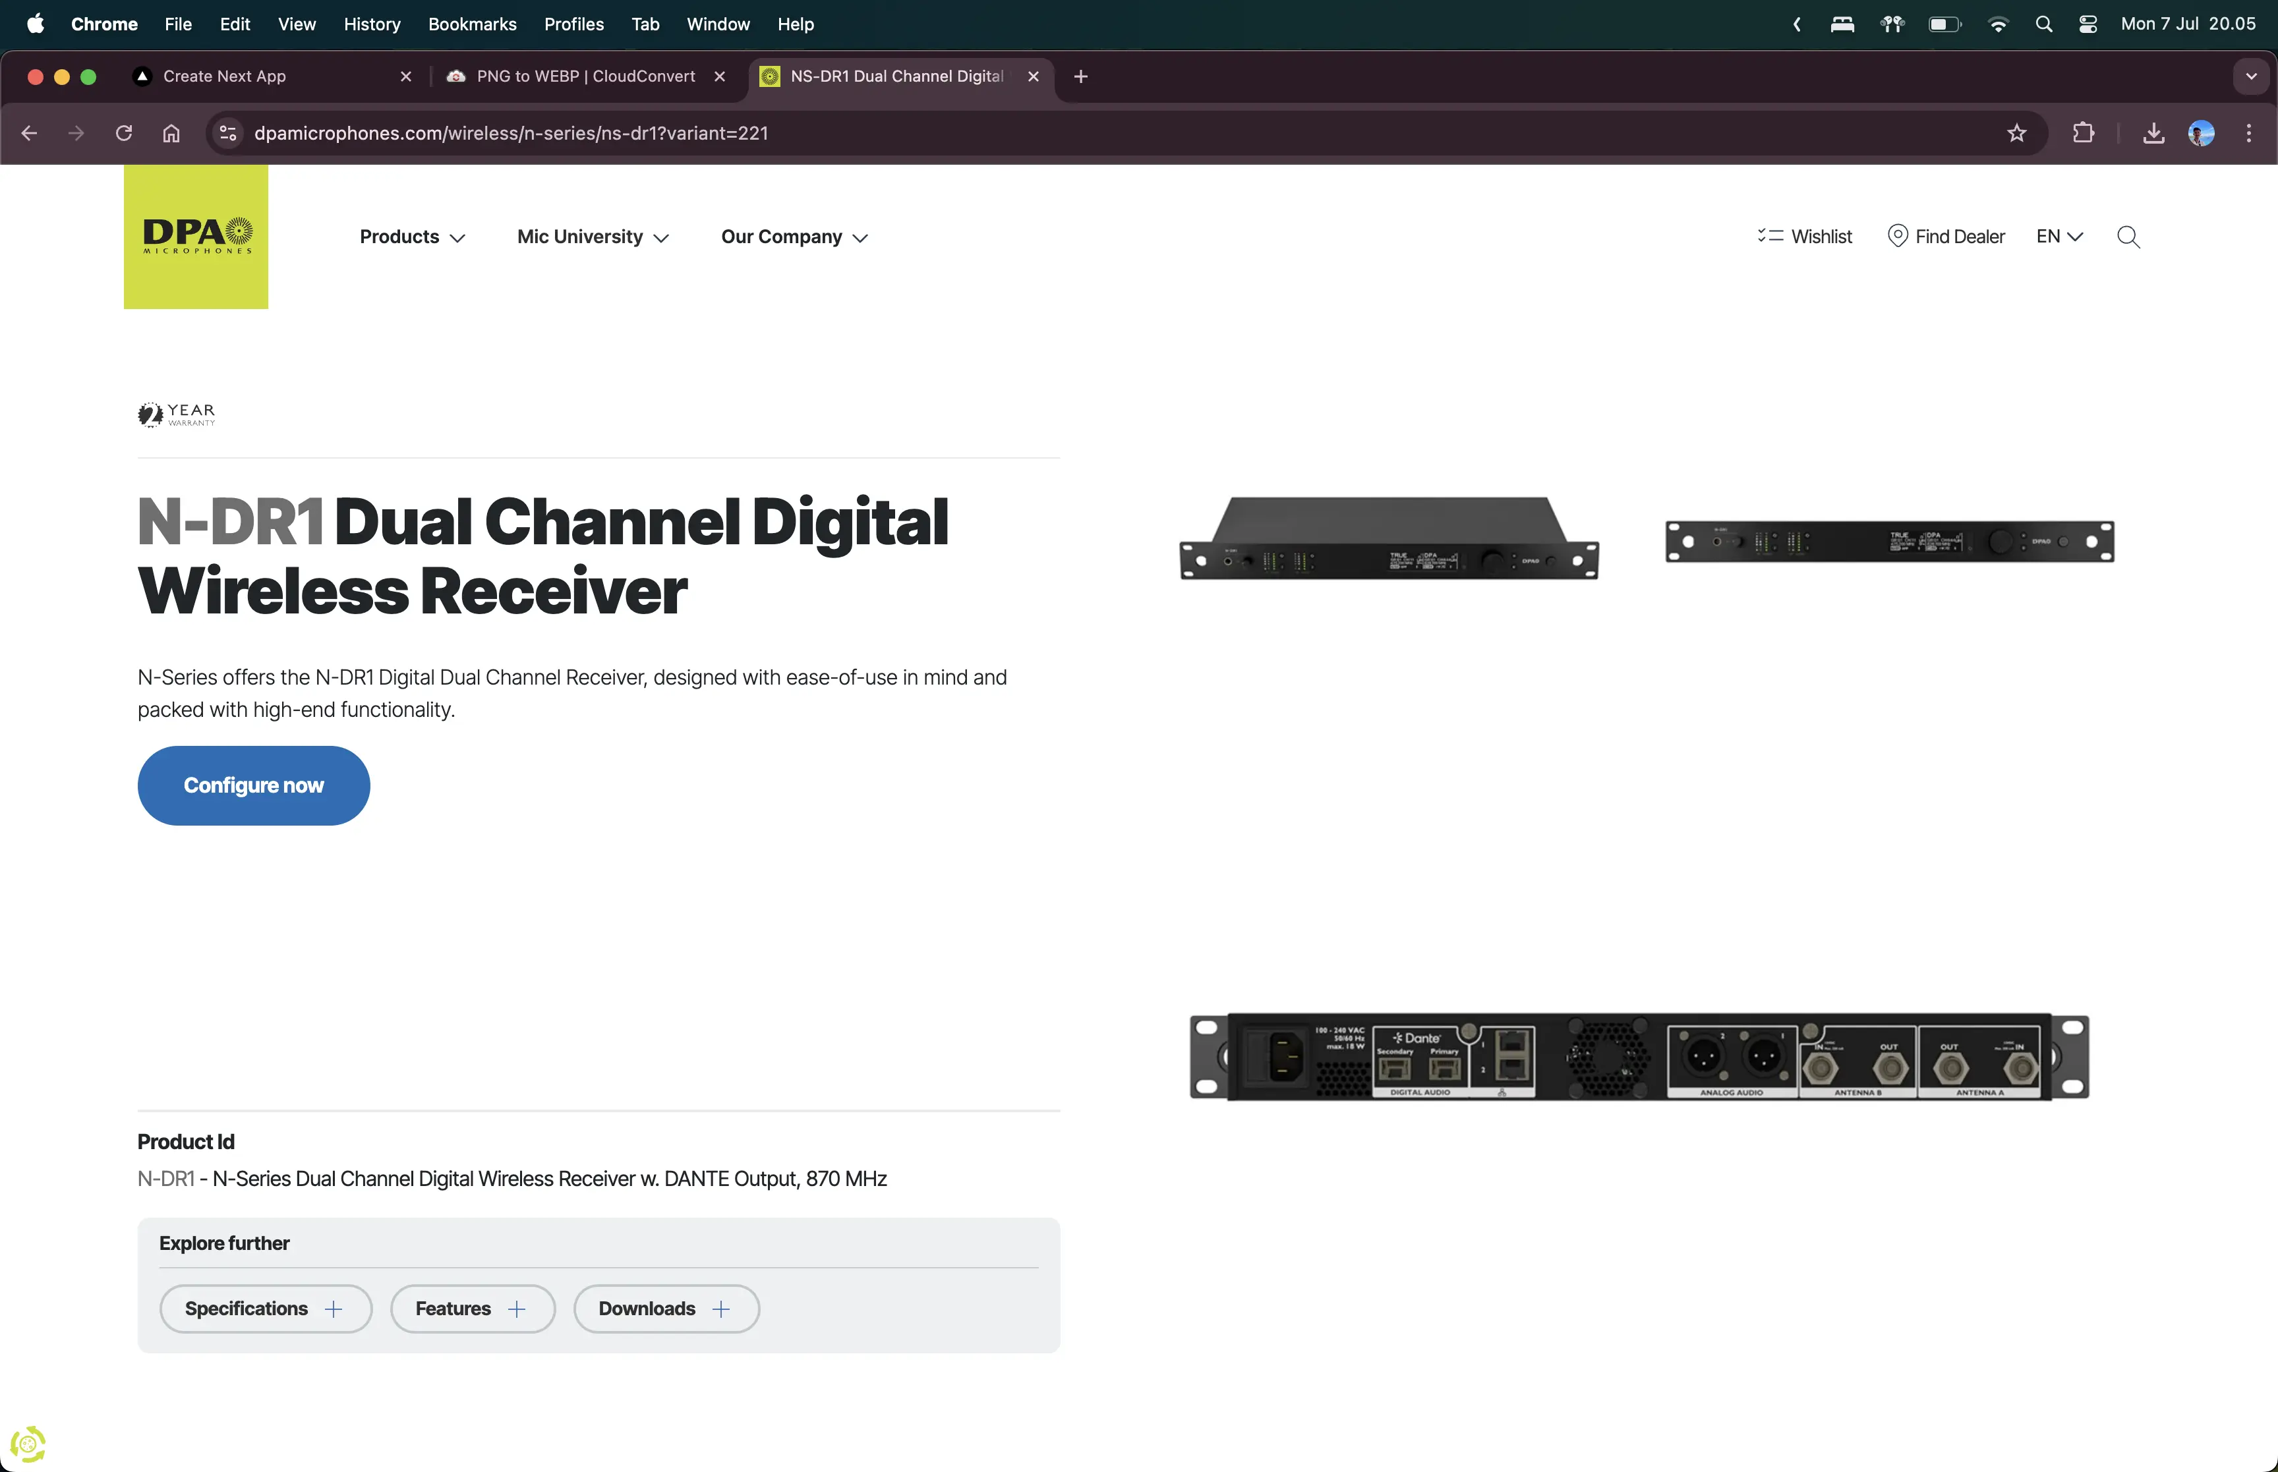Click the DPA Microphones logo
The height and width of the screenshot is (1472, 2278).
tap(196, 236)
